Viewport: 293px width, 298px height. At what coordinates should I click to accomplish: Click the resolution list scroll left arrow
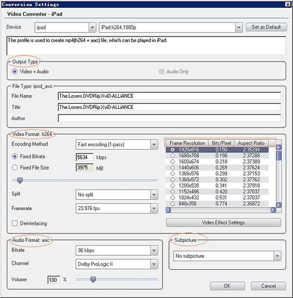[x=168, y=210]
